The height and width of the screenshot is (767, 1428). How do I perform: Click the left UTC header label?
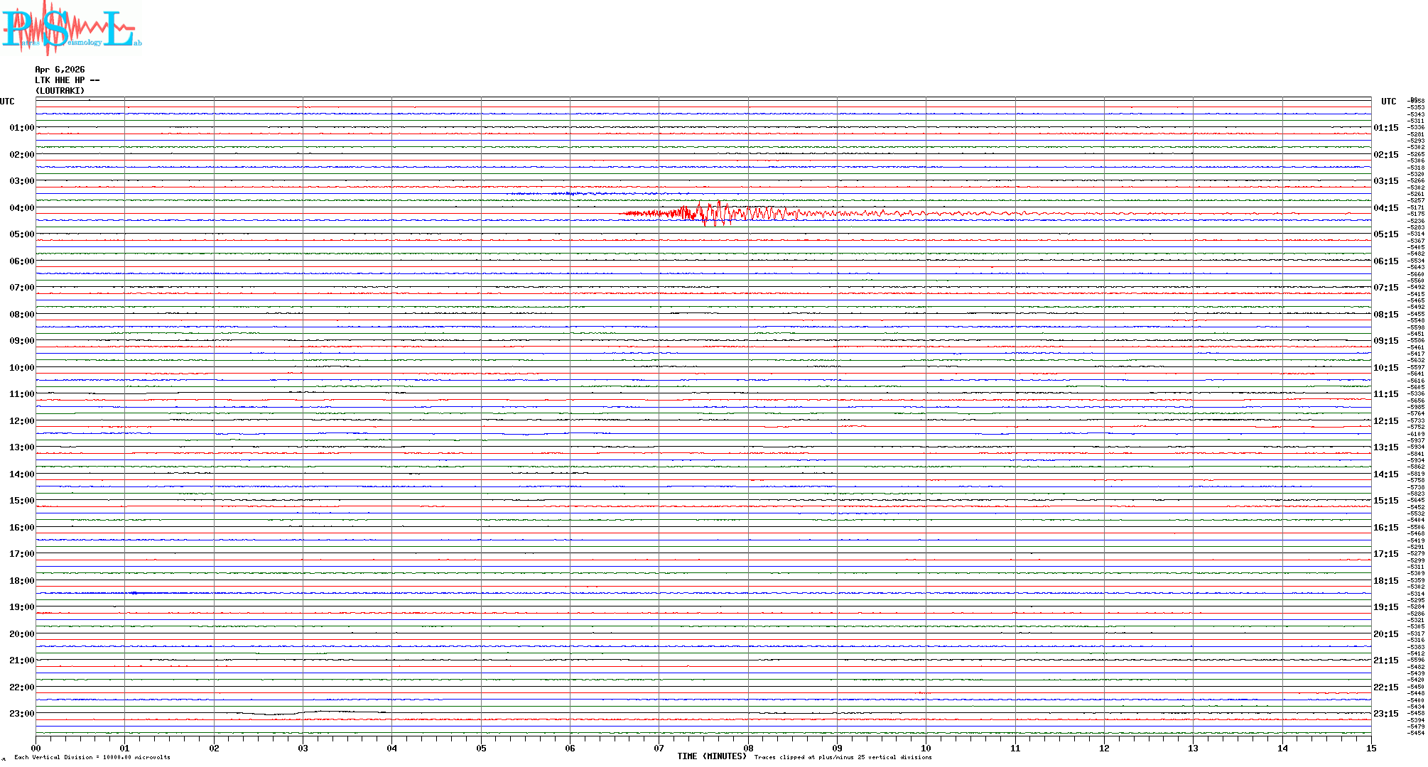7,102
